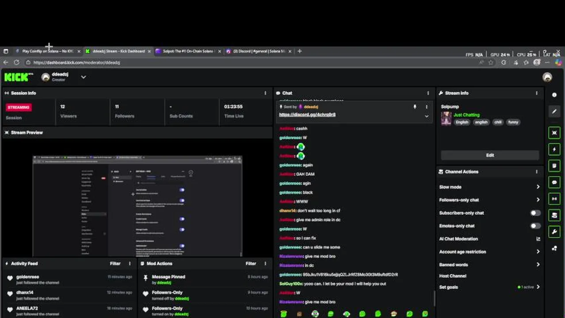This screenshot has height=318, width=565.
Task: Click dhanx14 chat message username
Action: [x=287, y=211]
